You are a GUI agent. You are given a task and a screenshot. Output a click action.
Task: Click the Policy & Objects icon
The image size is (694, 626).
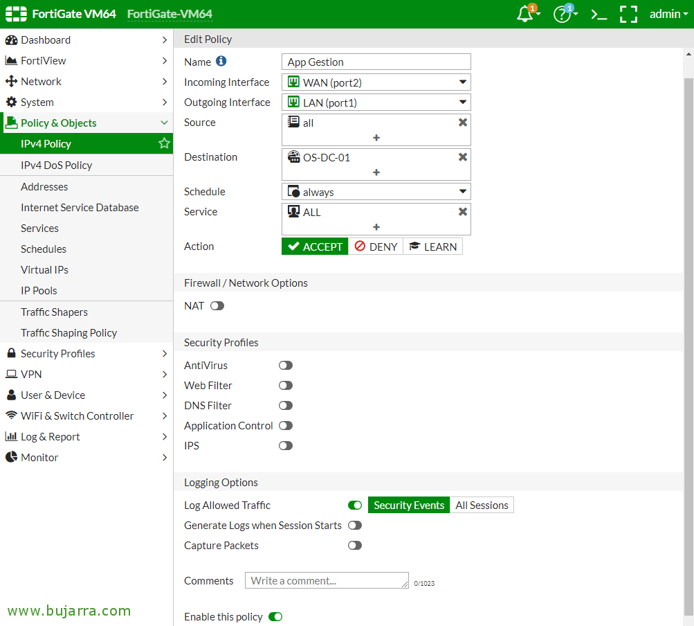coord(12,123)
